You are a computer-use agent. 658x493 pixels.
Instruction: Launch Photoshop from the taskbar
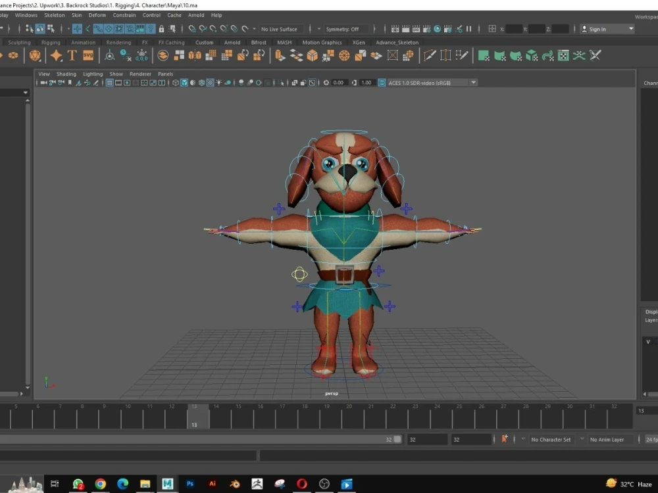[x=190, y=484]
